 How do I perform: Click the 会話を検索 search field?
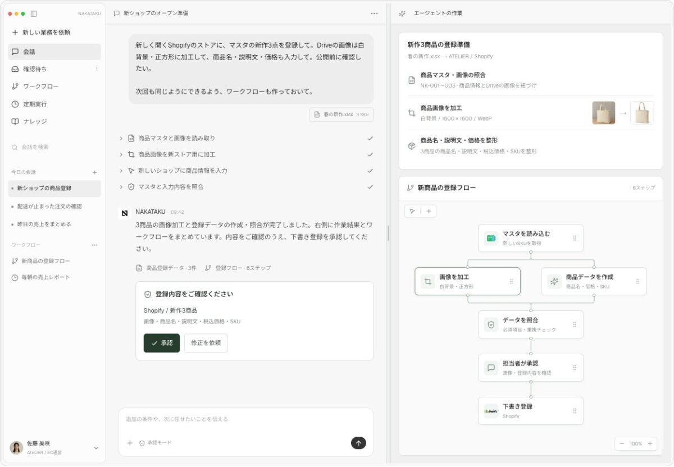(x=54, y=147)
